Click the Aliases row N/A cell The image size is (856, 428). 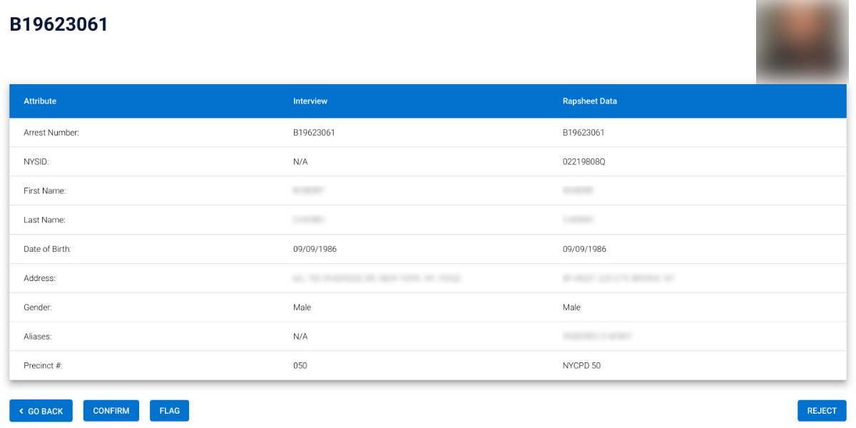[299, 336]
